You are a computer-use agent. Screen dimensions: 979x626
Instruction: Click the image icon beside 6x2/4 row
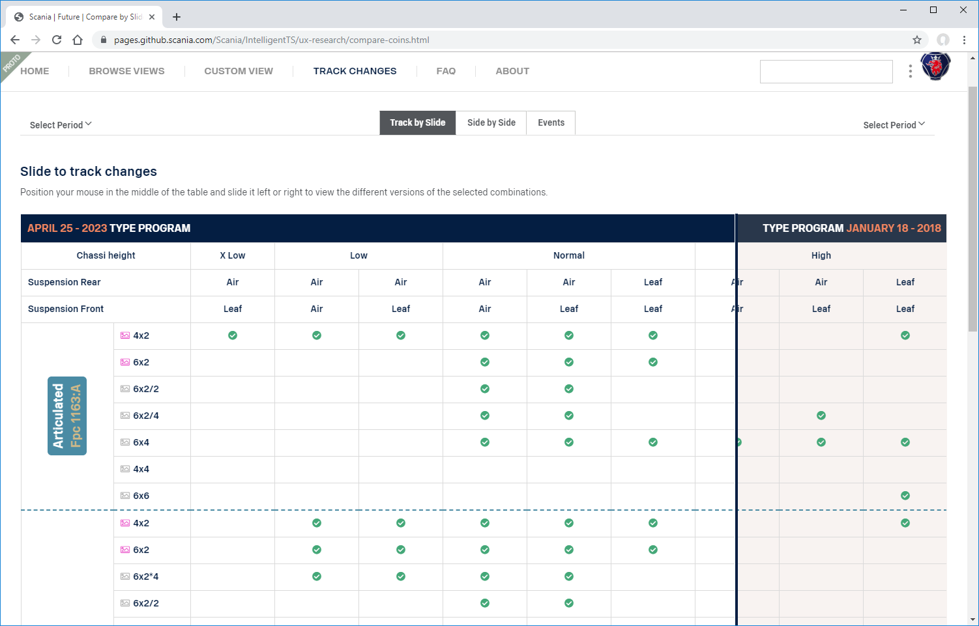[125, 416]
